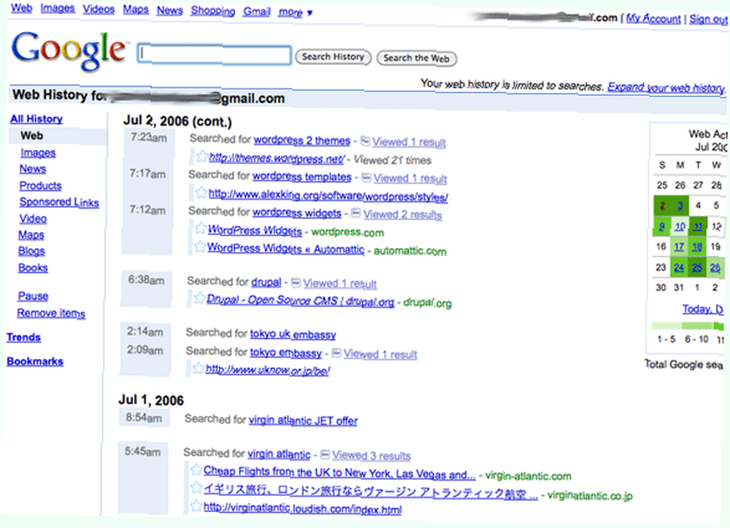This screenshot has height=528, width=730.
Task: Star the Cheap Flights from the UK result
Action: (196, 470)
